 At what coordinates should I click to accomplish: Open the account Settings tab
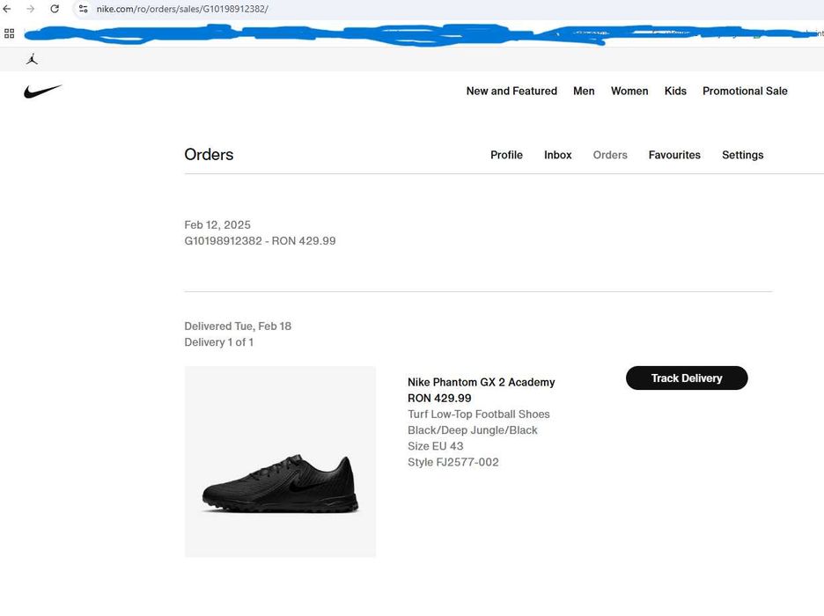(742, 155)
